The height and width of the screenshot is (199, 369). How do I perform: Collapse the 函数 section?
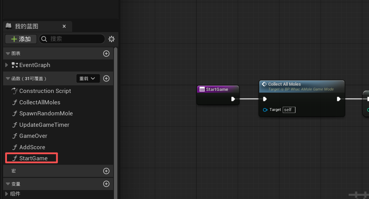tap(8, 78)
